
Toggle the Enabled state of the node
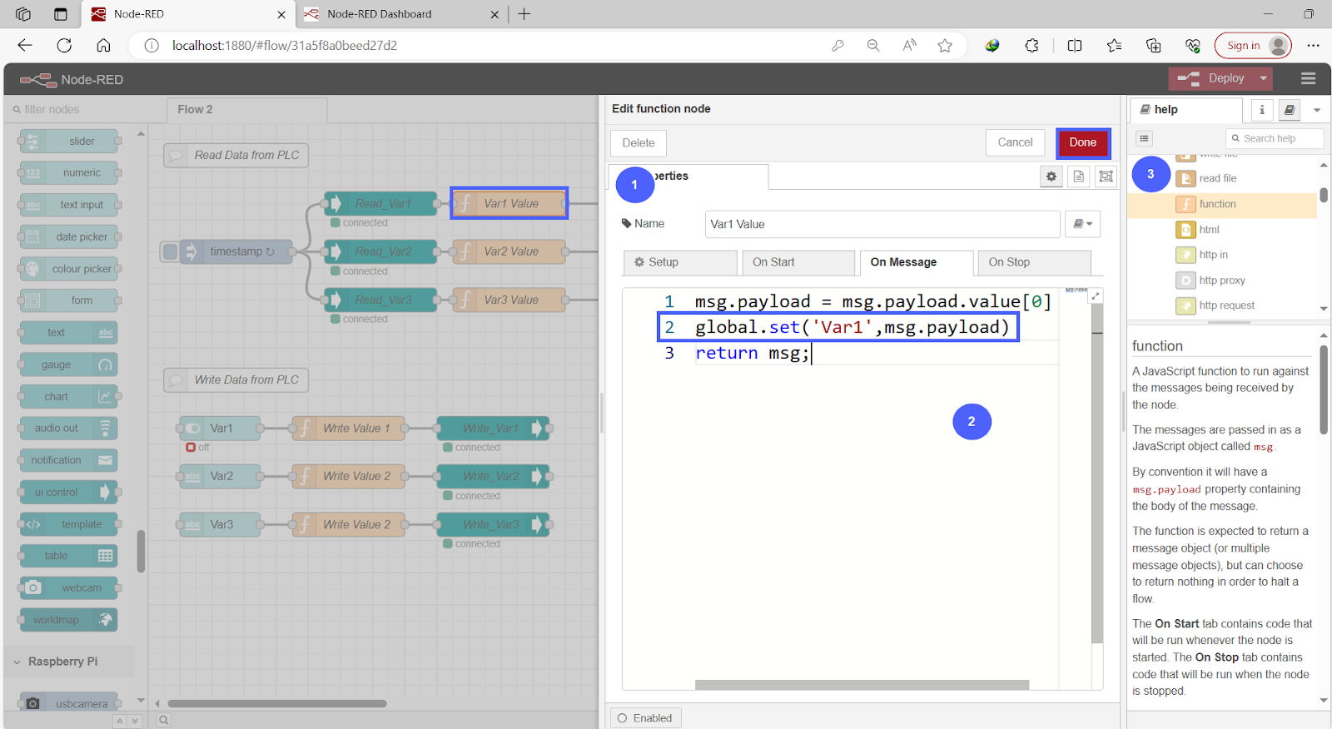(645, 718)
